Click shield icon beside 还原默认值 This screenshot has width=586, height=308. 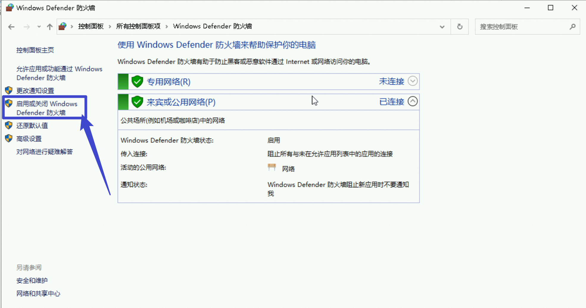(x=9, y=125)
